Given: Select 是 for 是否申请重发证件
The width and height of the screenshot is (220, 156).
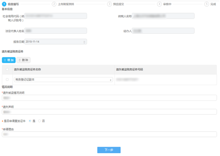Looking at the screenshot, I should [30, 121].
